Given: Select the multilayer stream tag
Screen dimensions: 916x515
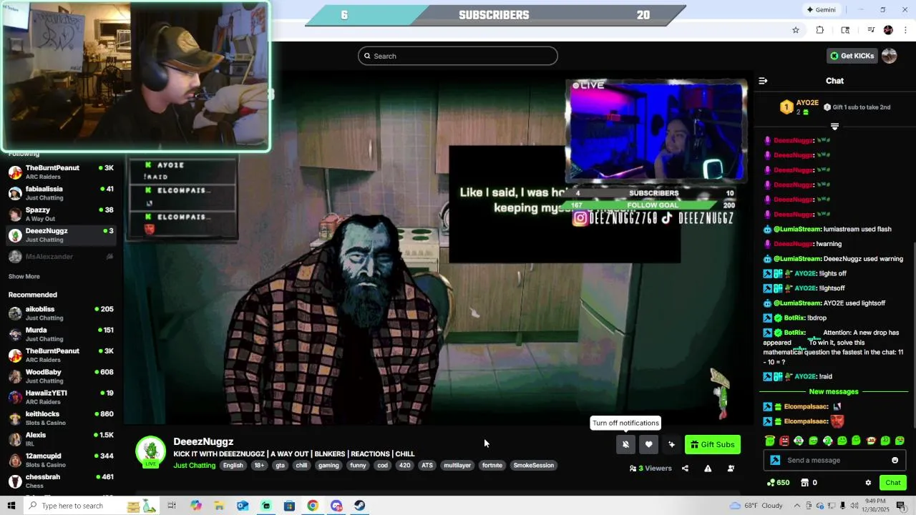Looking at the screenshot, I should point(457,466).
